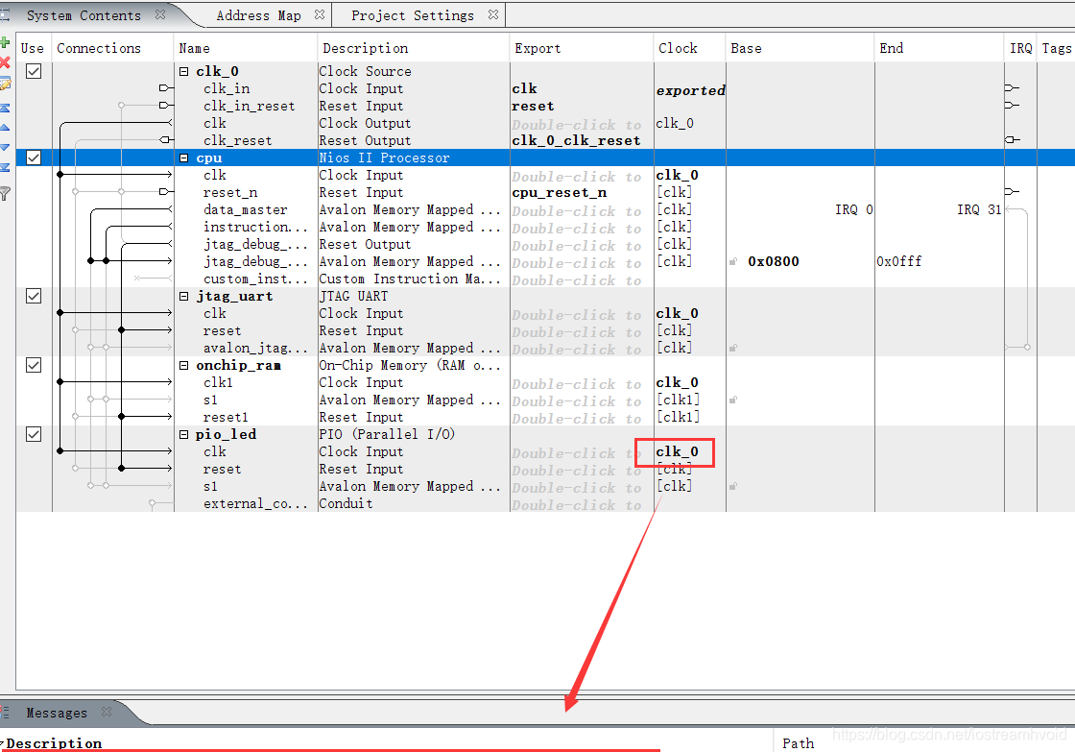
Task: Click onchip_ram clk1 clock cell clk_0
Action: point(677,382)
